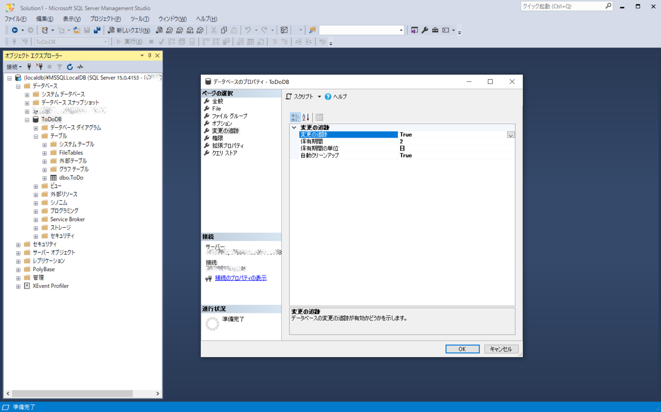661x412 pixels.
Task: Click the find in files folder icon
Action: [x=312, y=30]
